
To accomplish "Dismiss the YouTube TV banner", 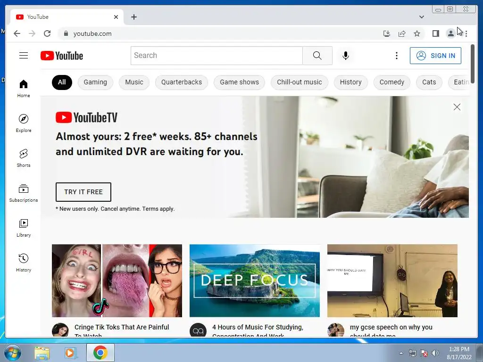I will click(457, 107).
